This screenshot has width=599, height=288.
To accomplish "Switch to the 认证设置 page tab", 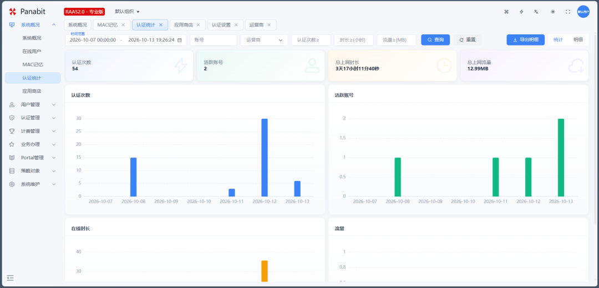I will 221,25.
